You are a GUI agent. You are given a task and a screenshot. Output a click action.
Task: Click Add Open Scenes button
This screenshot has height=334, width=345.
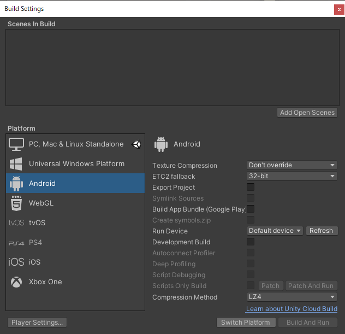tap(307, 113)
